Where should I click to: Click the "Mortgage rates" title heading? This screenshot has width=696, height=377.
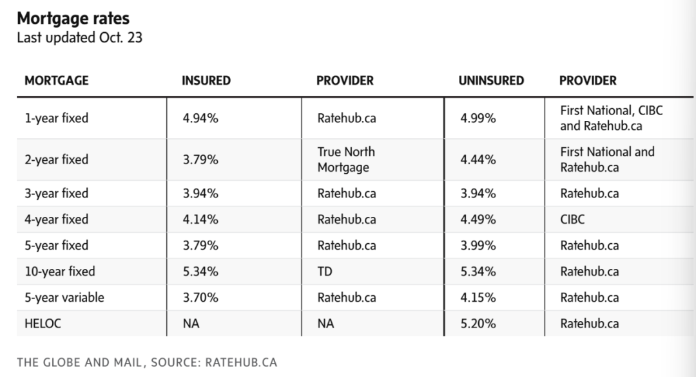click(x=73, y=17)
